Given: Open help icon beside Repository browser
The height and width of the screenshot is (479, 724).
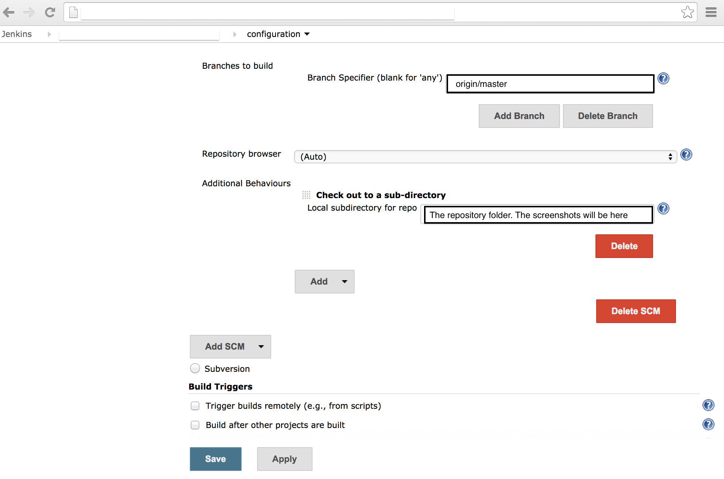Looking at the screenshot, I should (686, 154).
